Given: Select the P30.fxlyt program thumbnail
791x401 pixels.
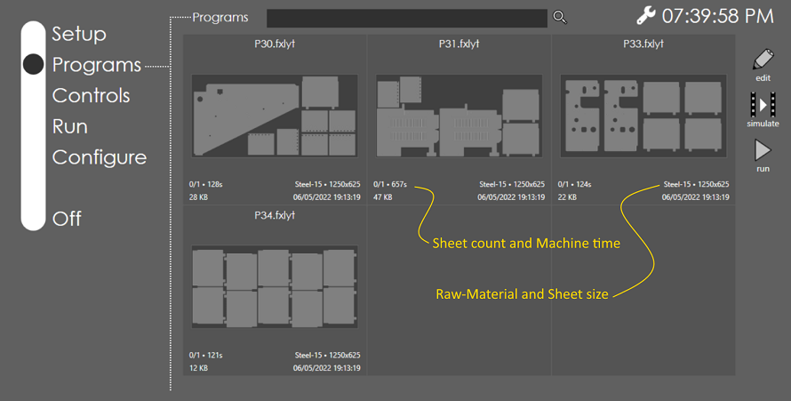Looking at the screenshot, I should pyautogui.click(x=275, y=116).
